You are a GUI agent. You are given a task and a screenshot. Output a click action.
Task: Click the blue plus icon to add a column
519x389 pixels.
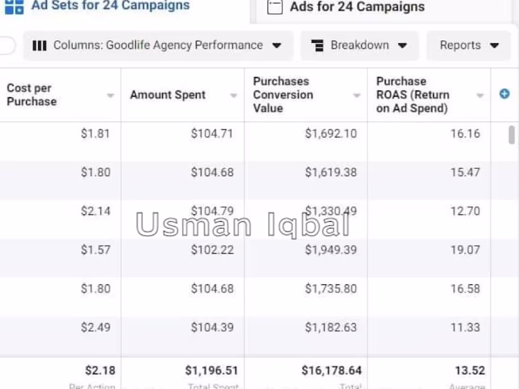click(x=504, y=94)
